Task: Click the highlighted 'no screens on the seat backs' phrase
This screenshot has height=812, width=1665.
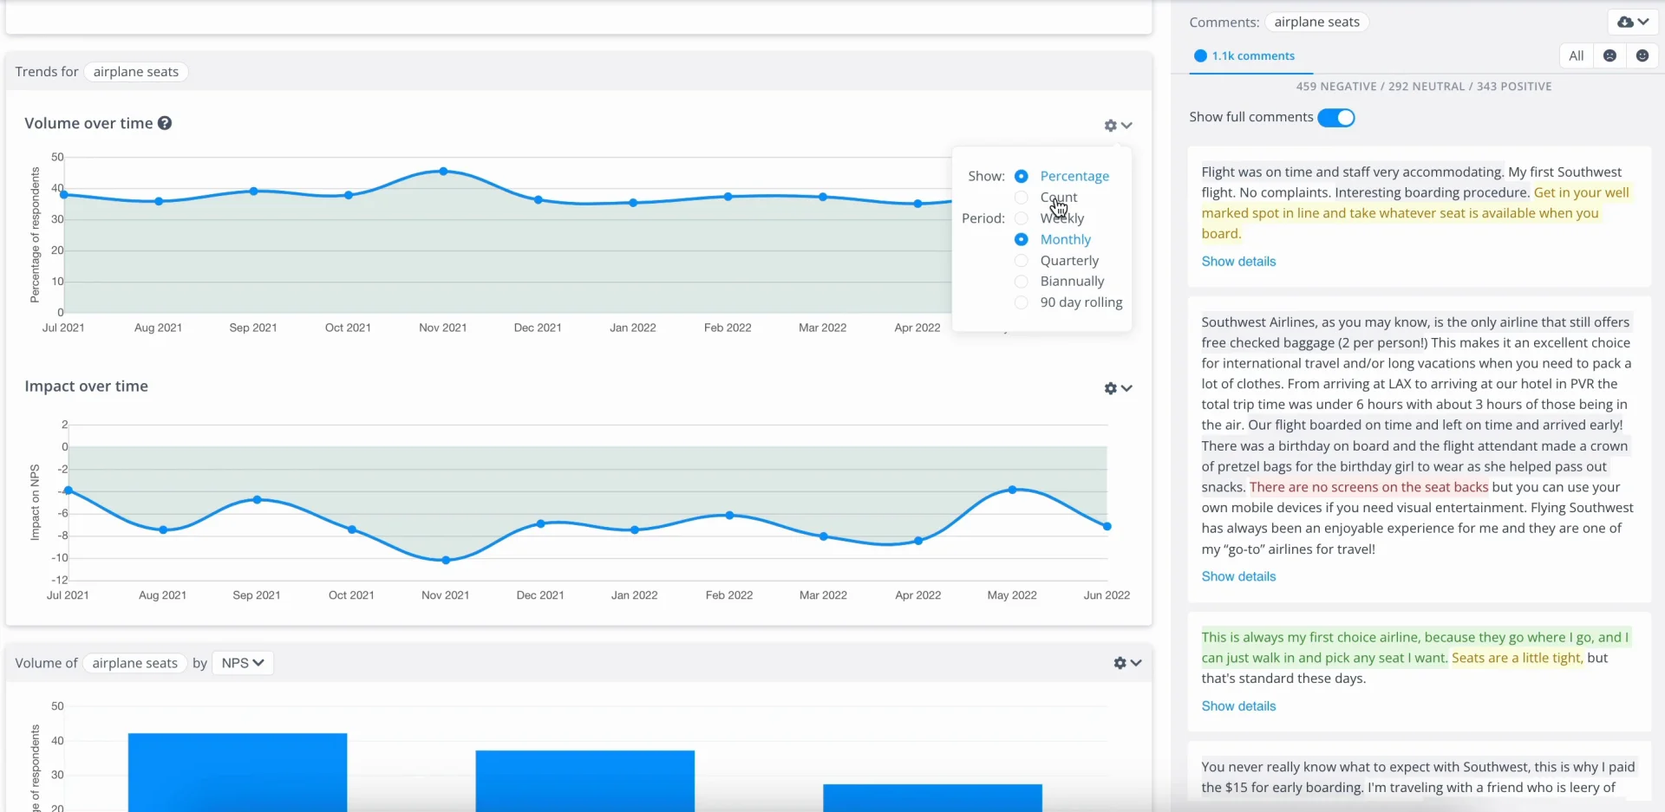Action: coord(1368,487)
